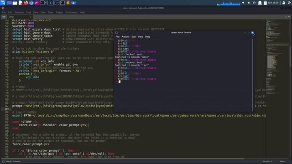The width and height of the screenshot is (292, 164).
Task: Launch Chromium from the top panel
Action: coord(31,3)
